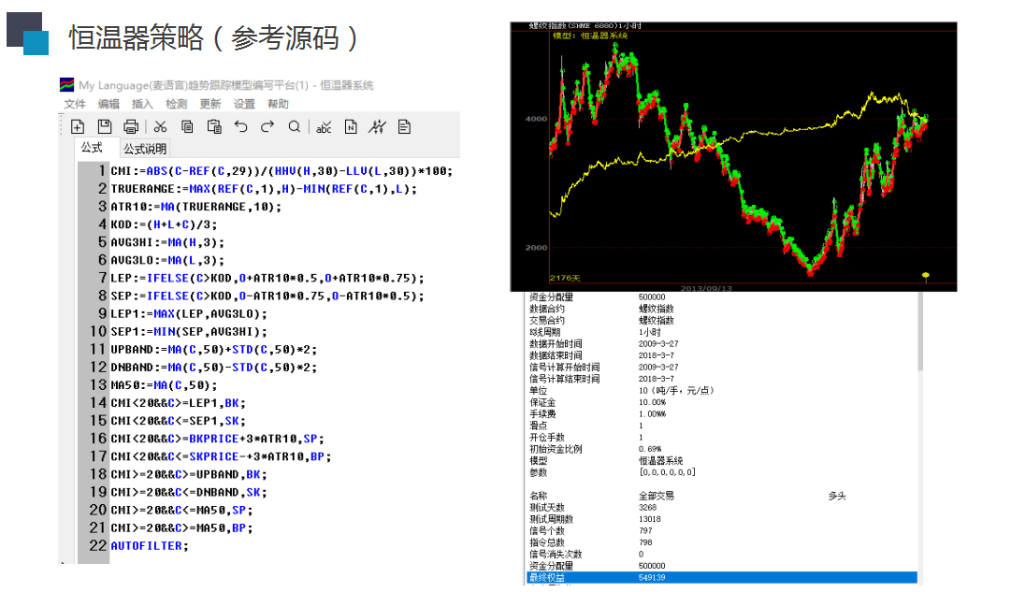This screenshot has height=592, width=1011.
Task: Click the chart title 螺纹指数 1小时
Action: click(x=585, y=26)
